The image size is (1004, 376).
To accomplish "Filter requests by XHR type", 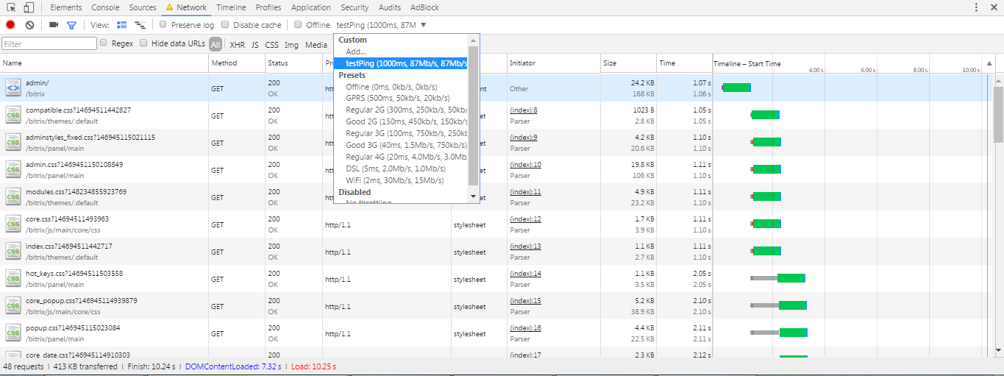I will pyautogui.click(x=237, y=45).
